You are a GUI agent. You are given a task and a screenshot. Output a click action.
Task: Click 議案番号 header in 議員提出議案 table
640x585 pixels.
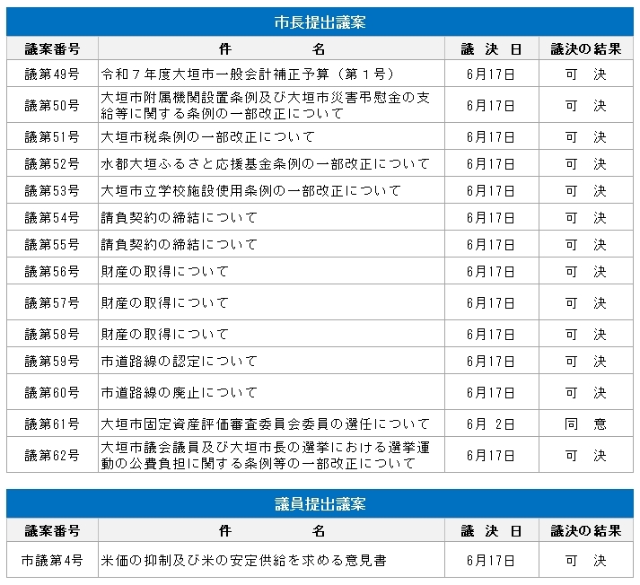pos(52,530)
